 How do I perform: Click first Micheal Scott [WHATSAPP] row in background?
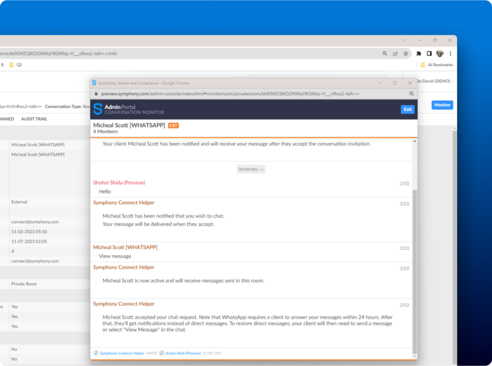pos(37,145)
